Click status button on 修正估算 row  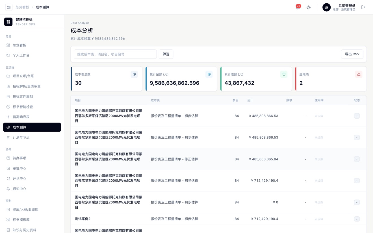pyautogui.click(x=357, y=159)
